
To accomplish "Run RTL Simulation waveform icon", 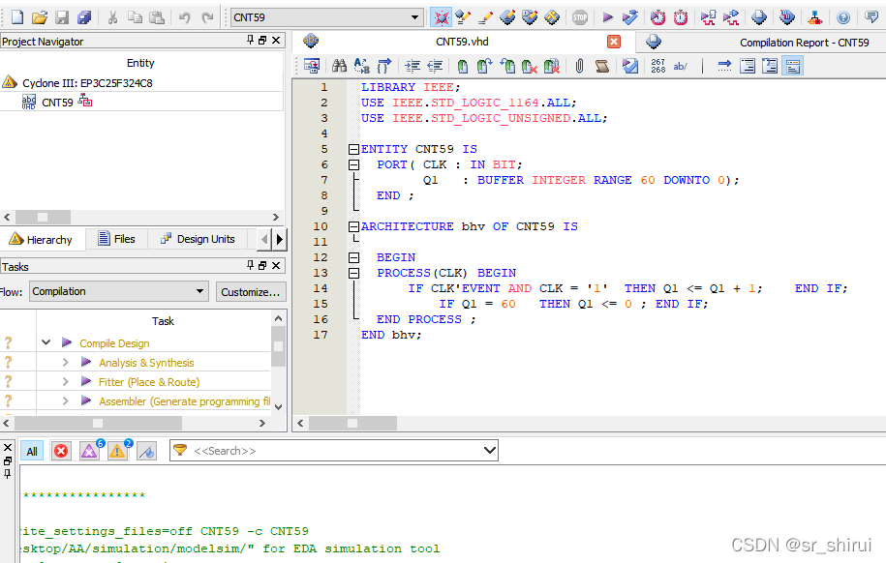I will 708,17.
